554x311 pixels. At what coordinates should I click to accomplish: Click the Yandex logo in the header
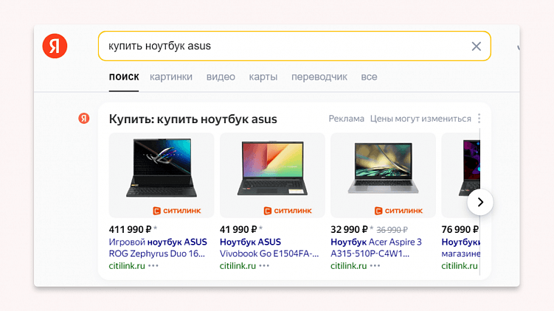pos(55,46)
